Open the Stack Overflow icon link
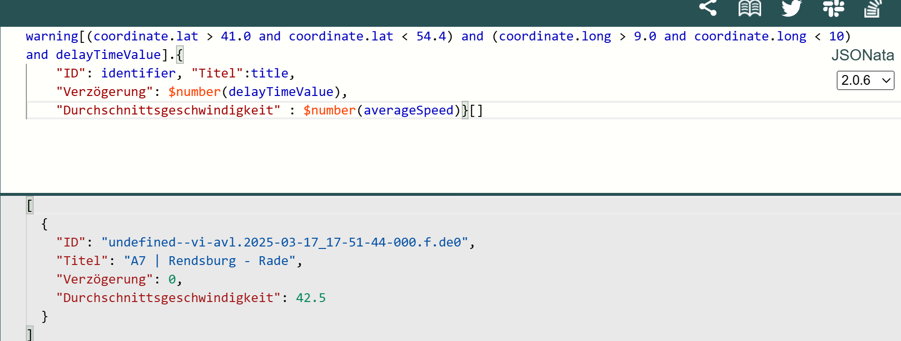Screen dimensions: 901x341 click(x=873, y=9)
